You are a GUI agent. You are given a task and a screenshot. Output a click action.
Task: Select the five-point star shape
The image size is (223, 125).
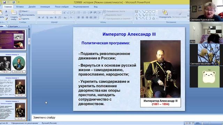point(153,18)
